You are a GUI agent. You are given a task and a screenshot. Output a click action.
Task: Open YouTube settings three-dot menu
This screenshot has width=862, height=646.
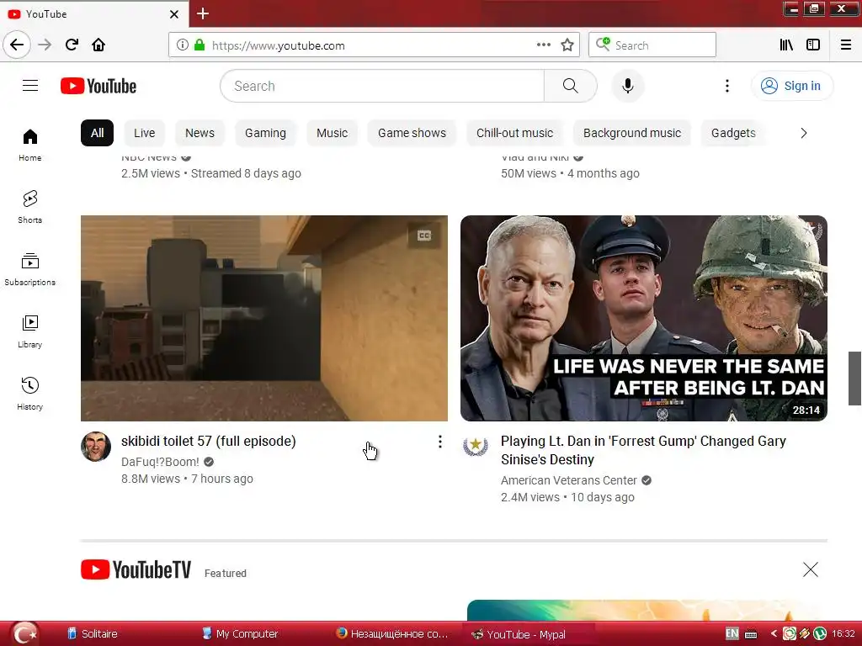pos(727,86)
